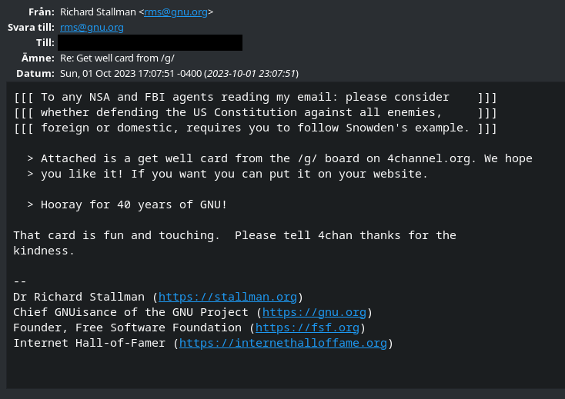Open the https://internethalloffame.org link
The image size is (565, 399).
point(282,343)
